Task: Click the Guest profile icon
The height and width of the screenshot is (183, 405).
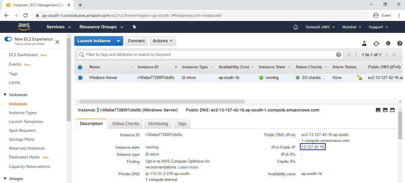Action: click(383, 15)
